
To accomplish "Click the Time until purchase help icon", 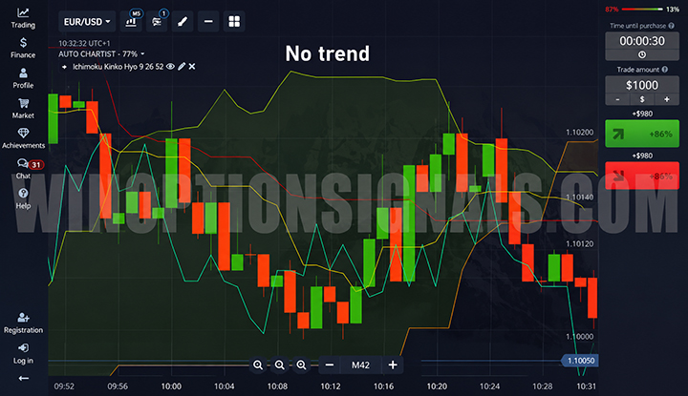I will tap(671, 26).
